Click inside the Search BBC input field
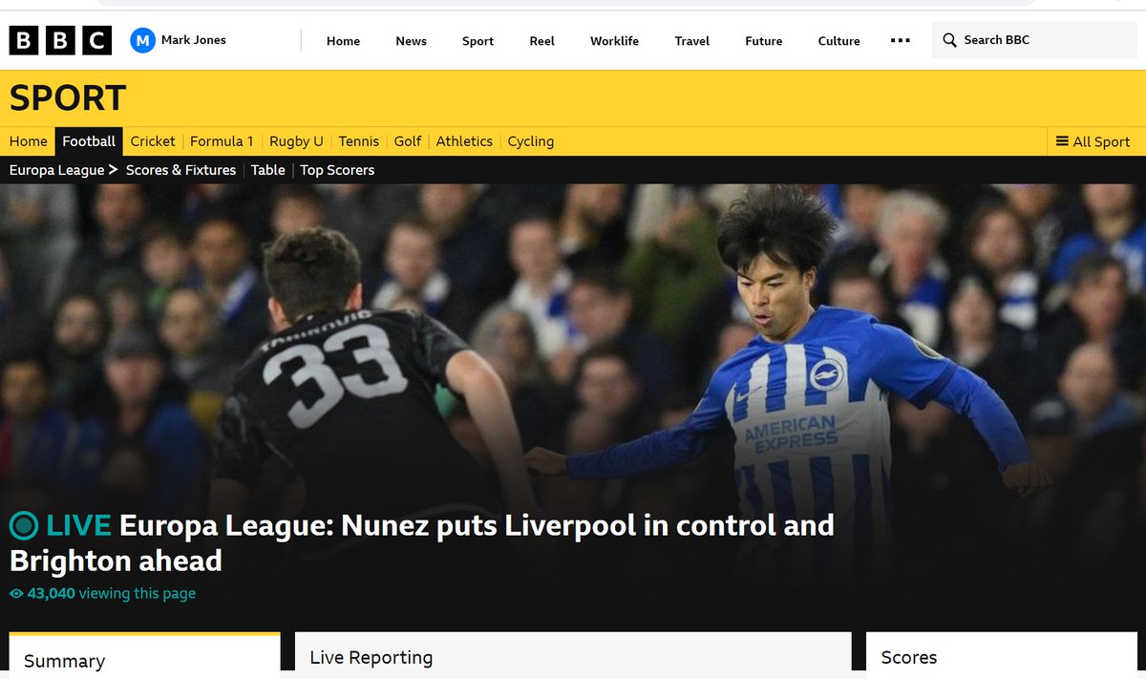The width and height of the screenshot is (1146, 679). [x=1012, y=40]
